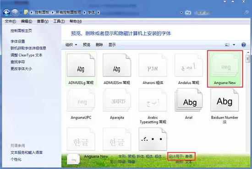Open the 帮助(H) menu

(x=76, y=21)
